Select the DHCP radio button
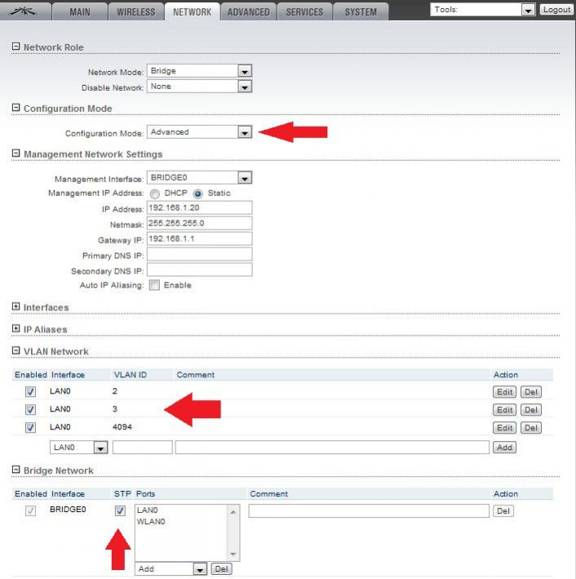This screenshot has height=579, width=576. click(x=155, y=194)
